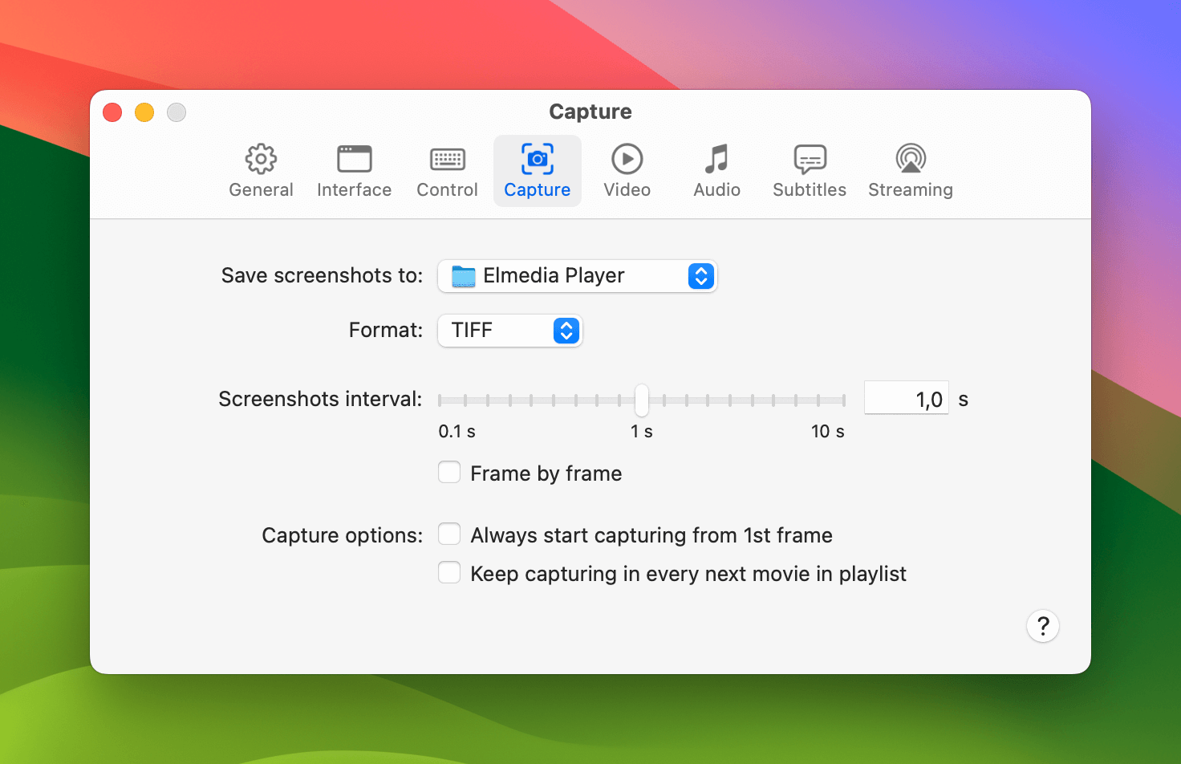Click the 0.1 s slider label

457,432
